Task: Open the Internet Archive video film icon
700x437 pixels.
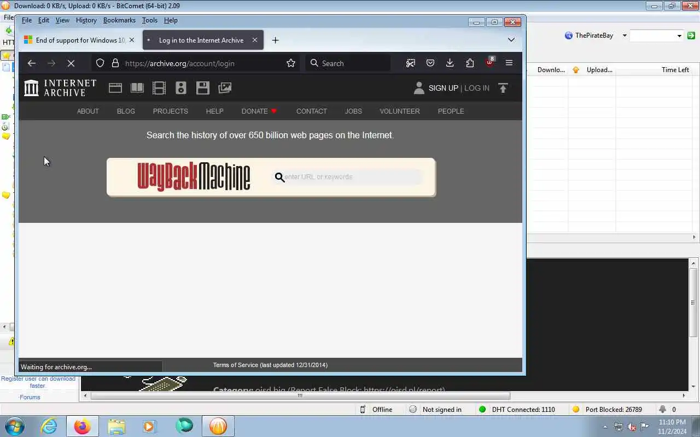Action: 159,88
